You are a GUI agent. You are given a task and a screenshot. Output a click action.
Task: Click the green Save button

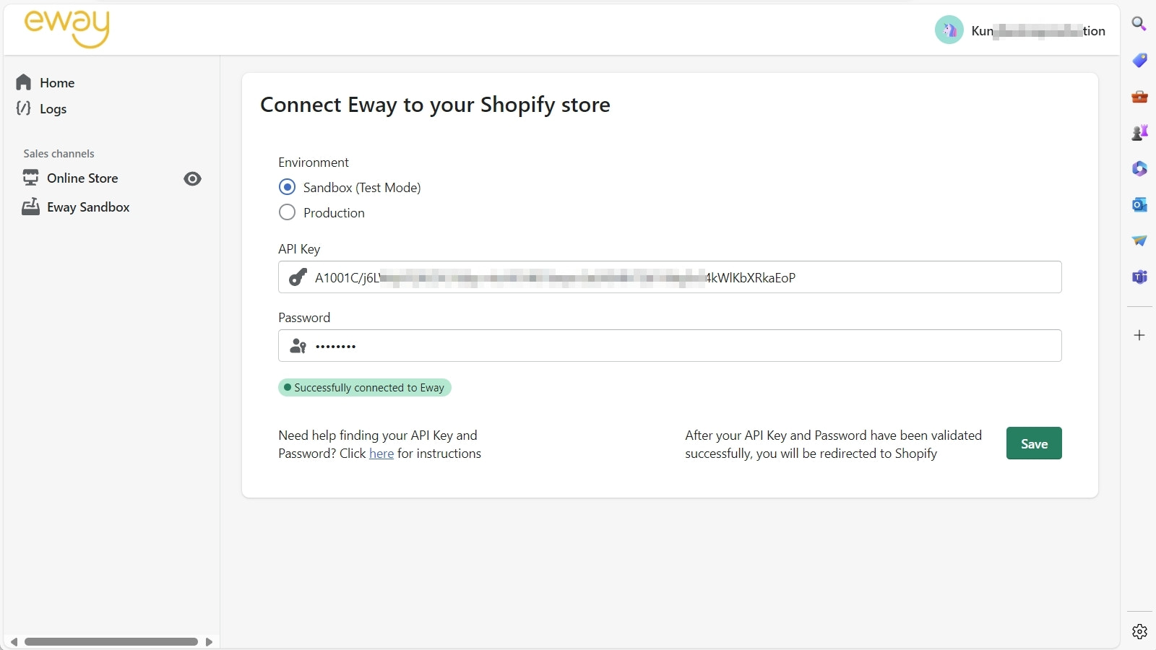[x=1034, y=443]
